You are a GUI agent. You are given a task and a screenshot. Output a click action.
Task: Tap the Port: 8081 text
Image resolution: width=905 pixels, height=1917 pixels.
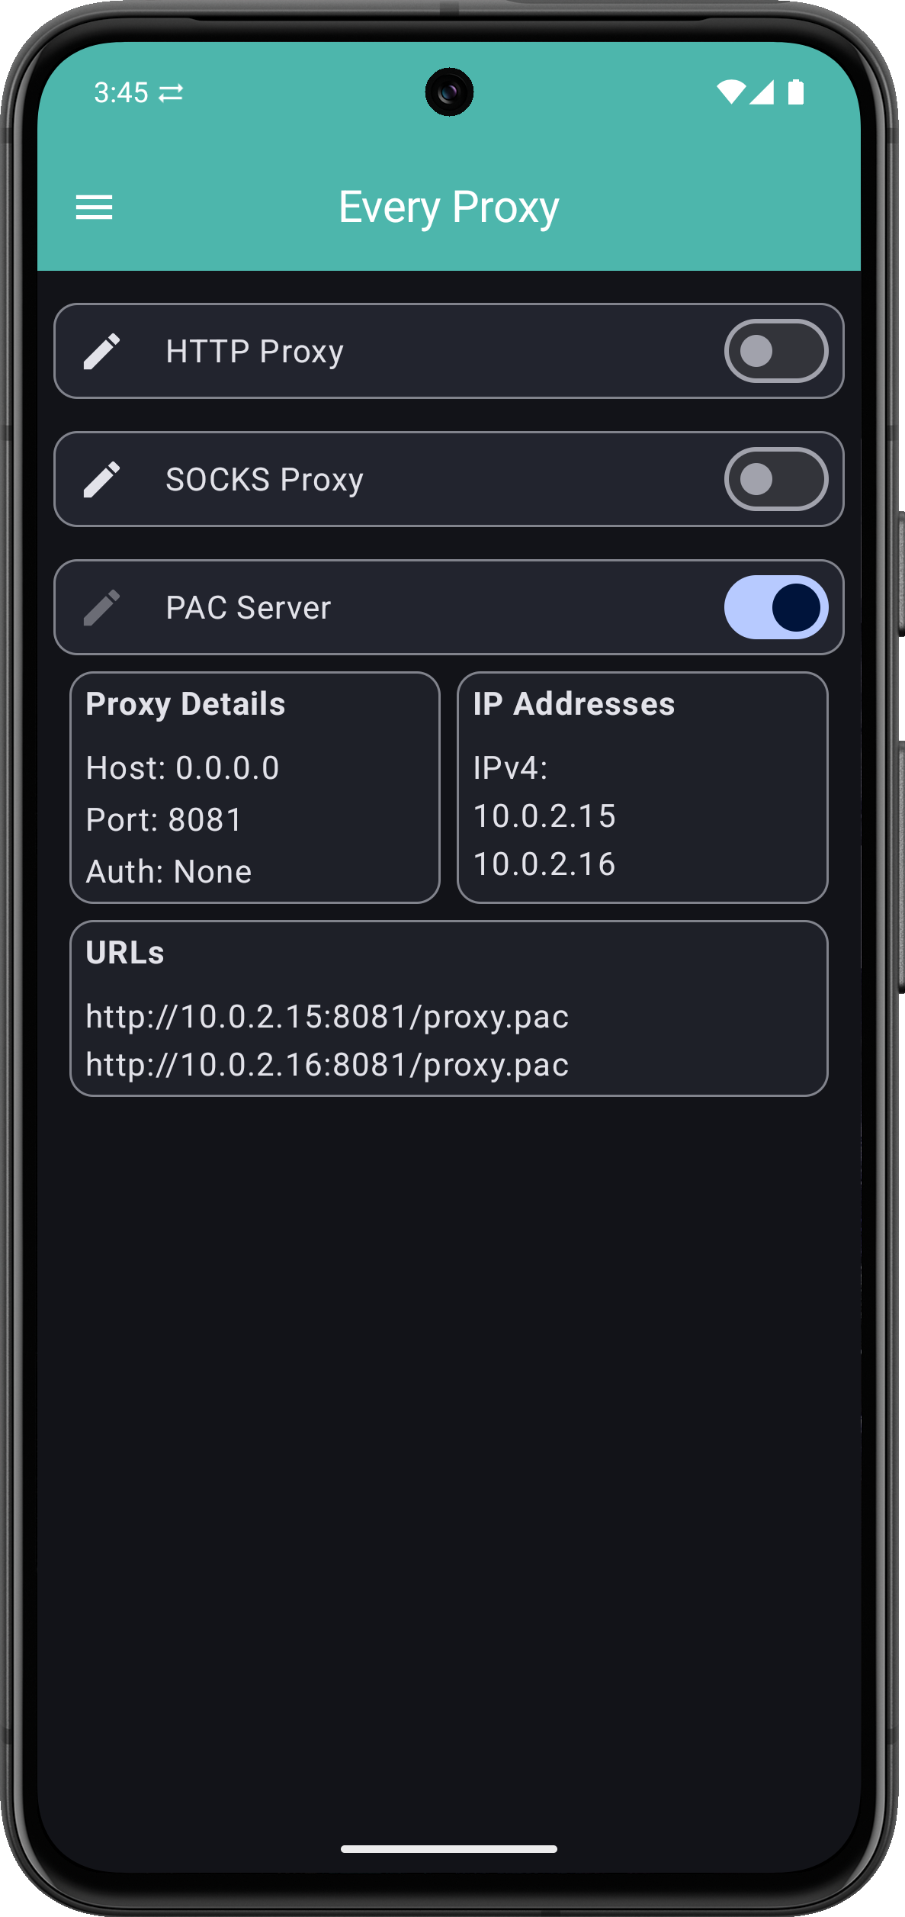click(164, 820)
